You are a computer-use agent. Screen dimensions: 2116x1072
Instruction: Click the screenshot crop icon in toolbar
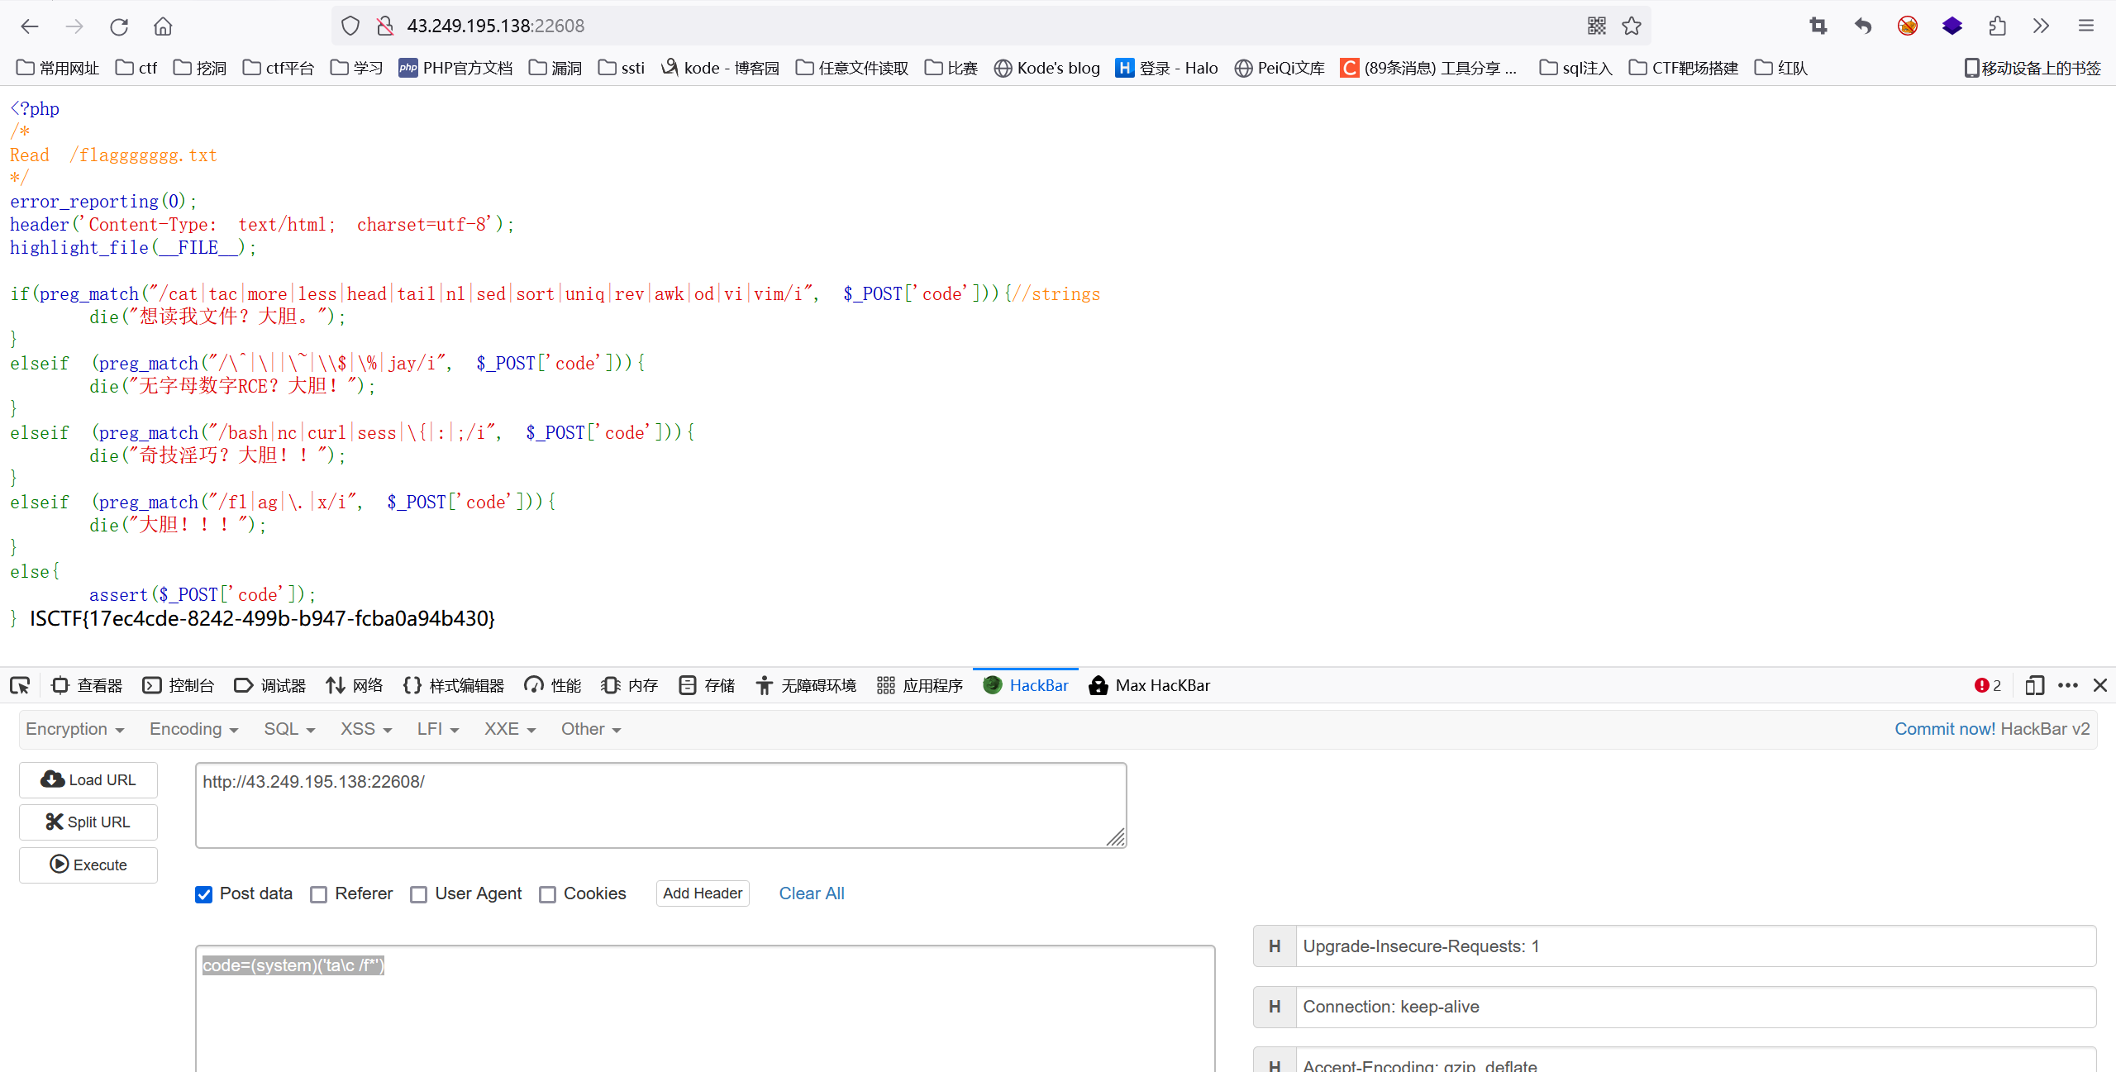[1818, 26]
